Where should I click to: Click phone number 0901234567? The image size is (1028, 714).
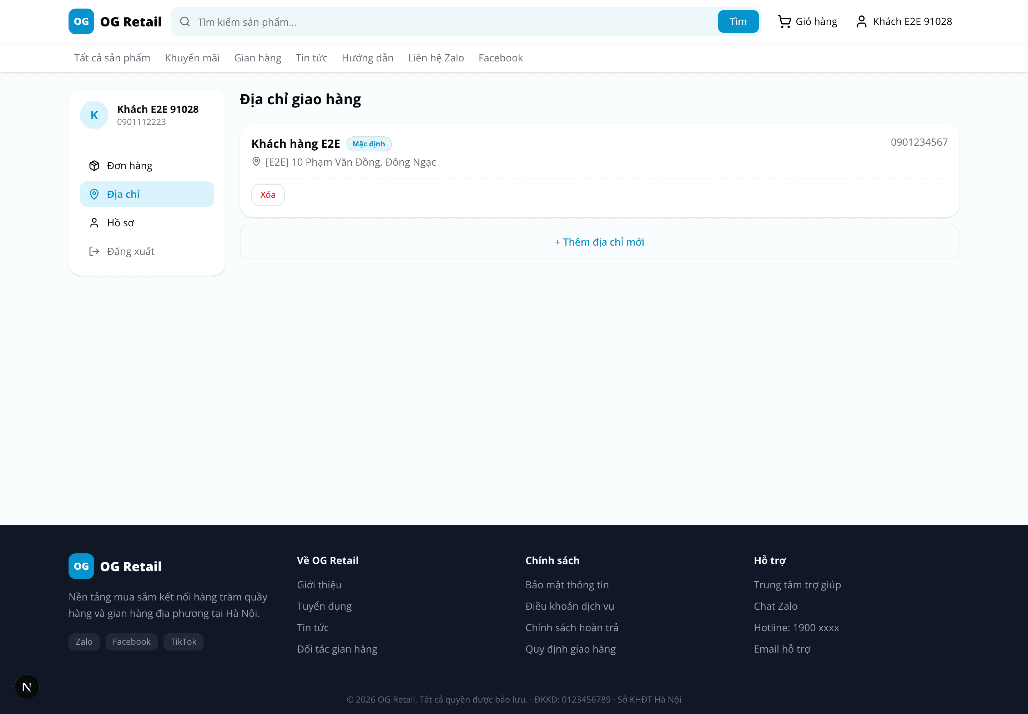click(x=919, y=142)
